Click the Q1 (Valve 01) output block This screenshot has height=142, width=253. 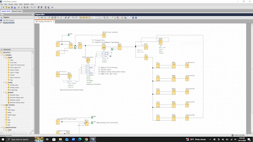187,65
